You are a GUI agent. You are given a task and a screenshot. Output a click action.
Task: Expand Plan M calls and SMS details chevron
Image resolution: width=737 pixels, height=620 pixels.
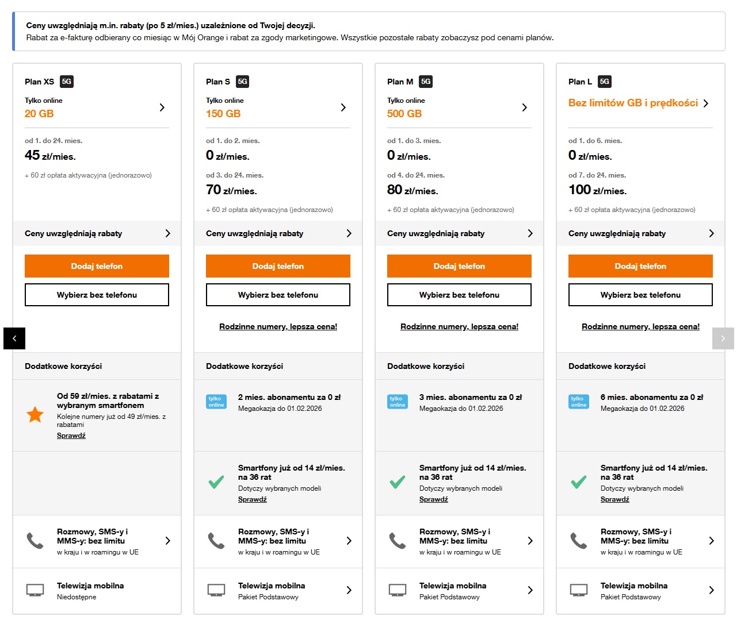[530, 541]
